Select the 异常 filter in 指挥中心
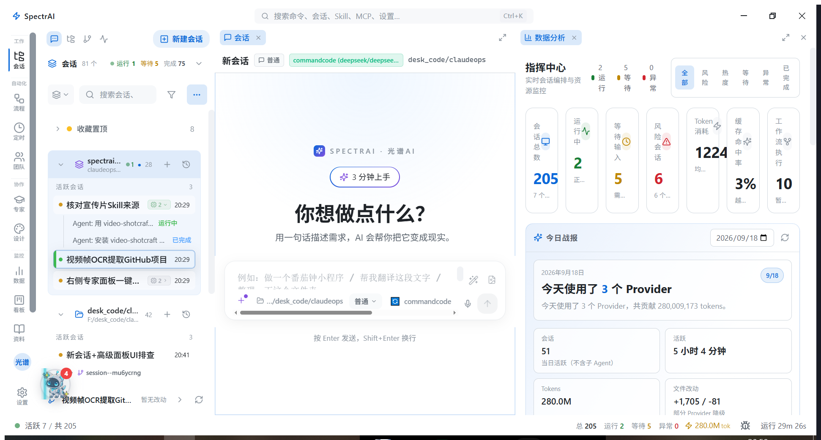 (766, 78)
